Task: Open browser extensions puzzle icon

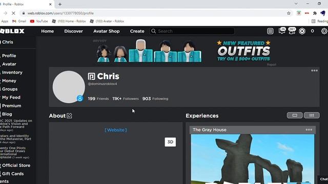Action: [315, 13]
